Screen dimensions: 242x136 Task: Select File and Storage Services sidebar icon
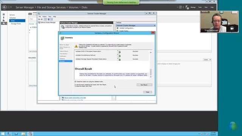pyautogui.click(x=4, y=23)
